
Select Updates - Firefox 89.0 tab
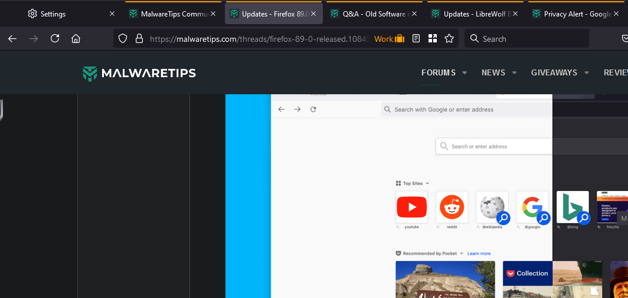[273, 14]
